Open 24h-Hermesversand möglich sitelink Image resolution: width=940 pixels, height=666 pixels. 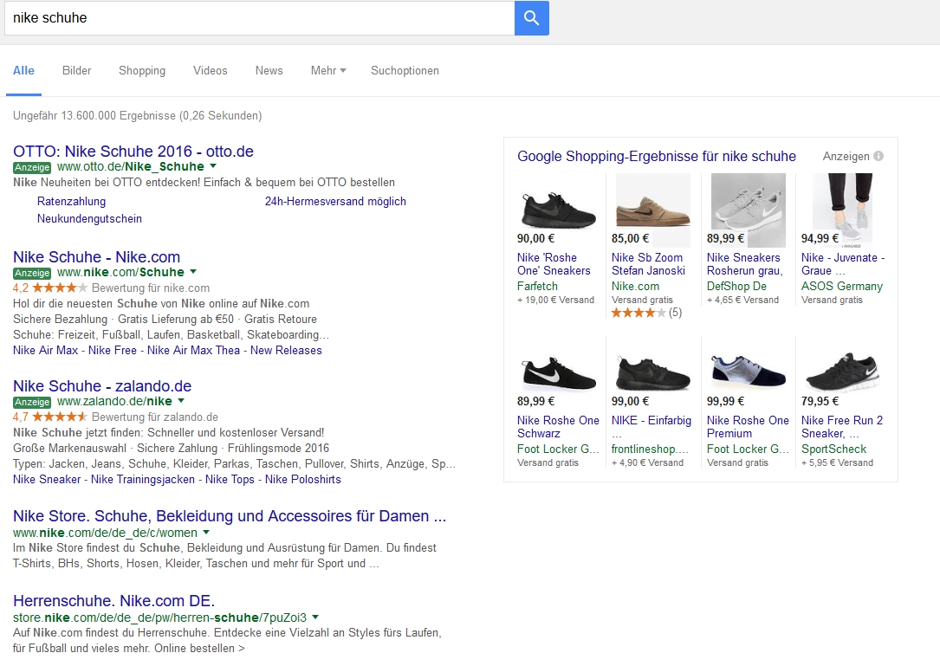pyautogui.click(x=336, y=202)
